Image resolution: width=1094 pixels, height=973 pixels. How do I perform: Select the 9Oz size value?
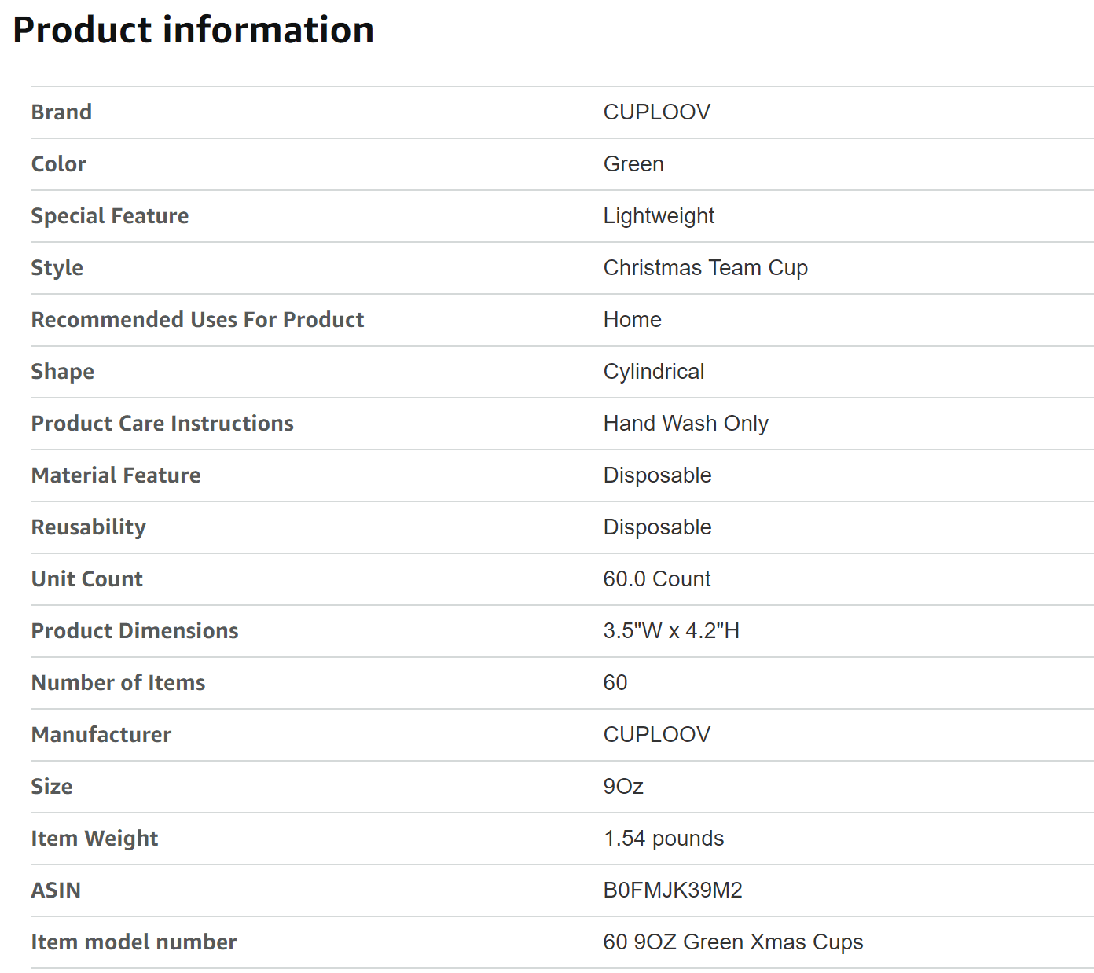pos(623,787)
